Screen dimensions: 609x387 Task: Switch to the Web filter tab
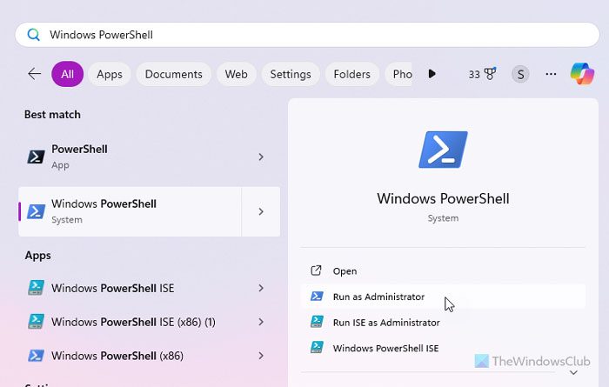[236, 74]
